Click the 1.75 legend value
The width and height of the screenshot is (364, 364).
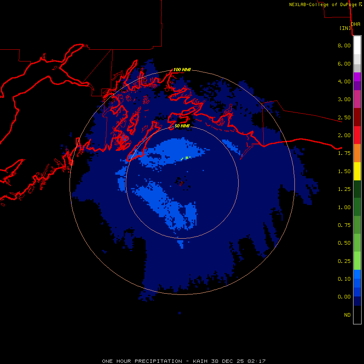click(x=344, y=153)
